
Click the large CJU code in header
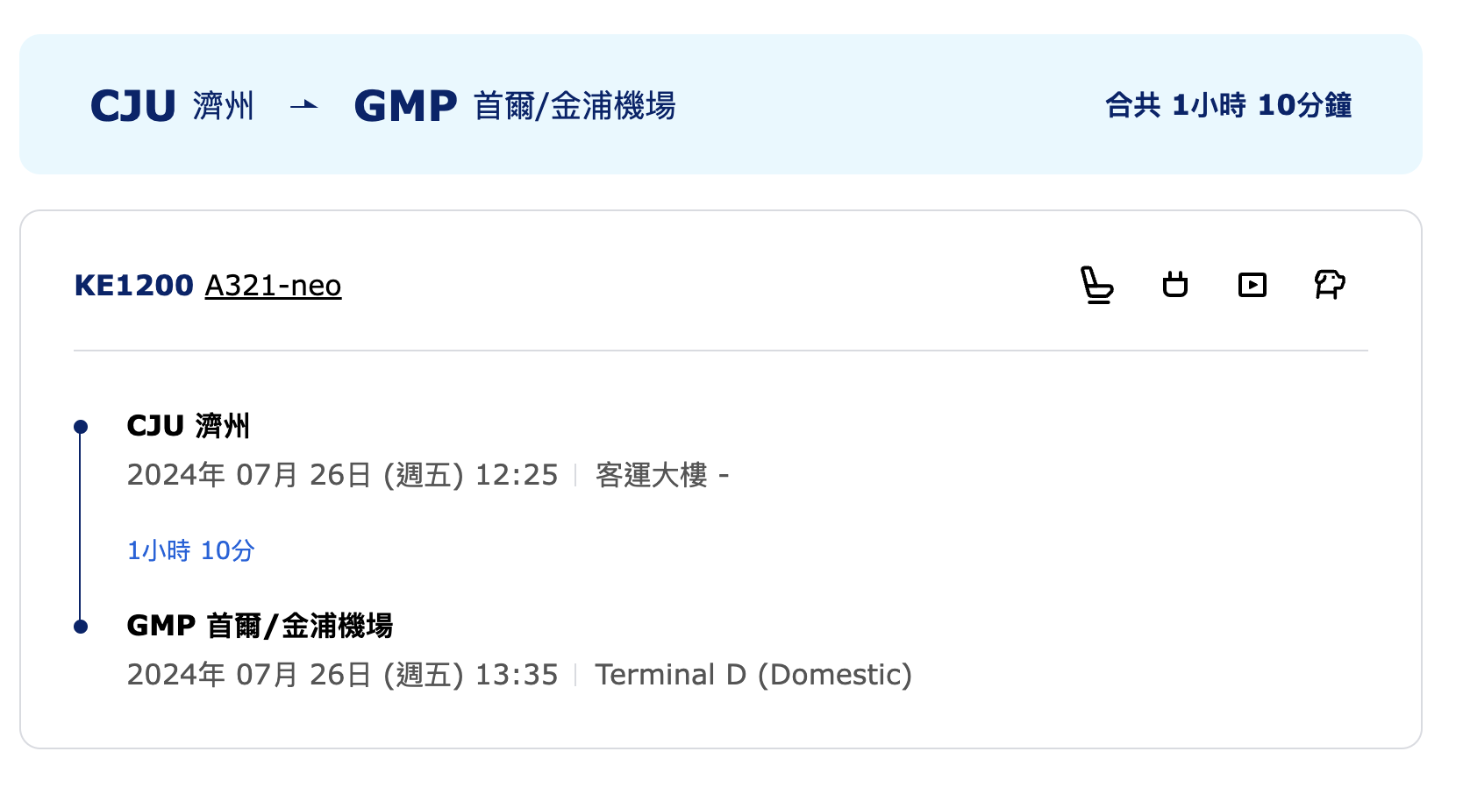(x=133, y=106)
